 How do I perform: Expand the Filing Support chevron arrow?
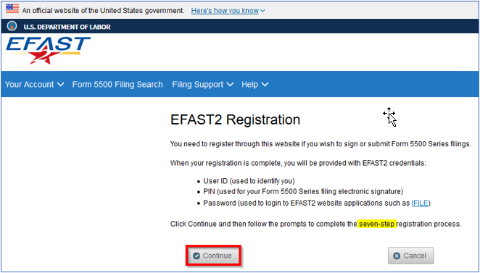pyautogui.click(x=230, y=85)
